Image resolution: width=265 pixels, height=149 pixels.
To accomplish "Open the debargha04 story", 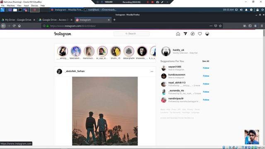I will 129,51.
